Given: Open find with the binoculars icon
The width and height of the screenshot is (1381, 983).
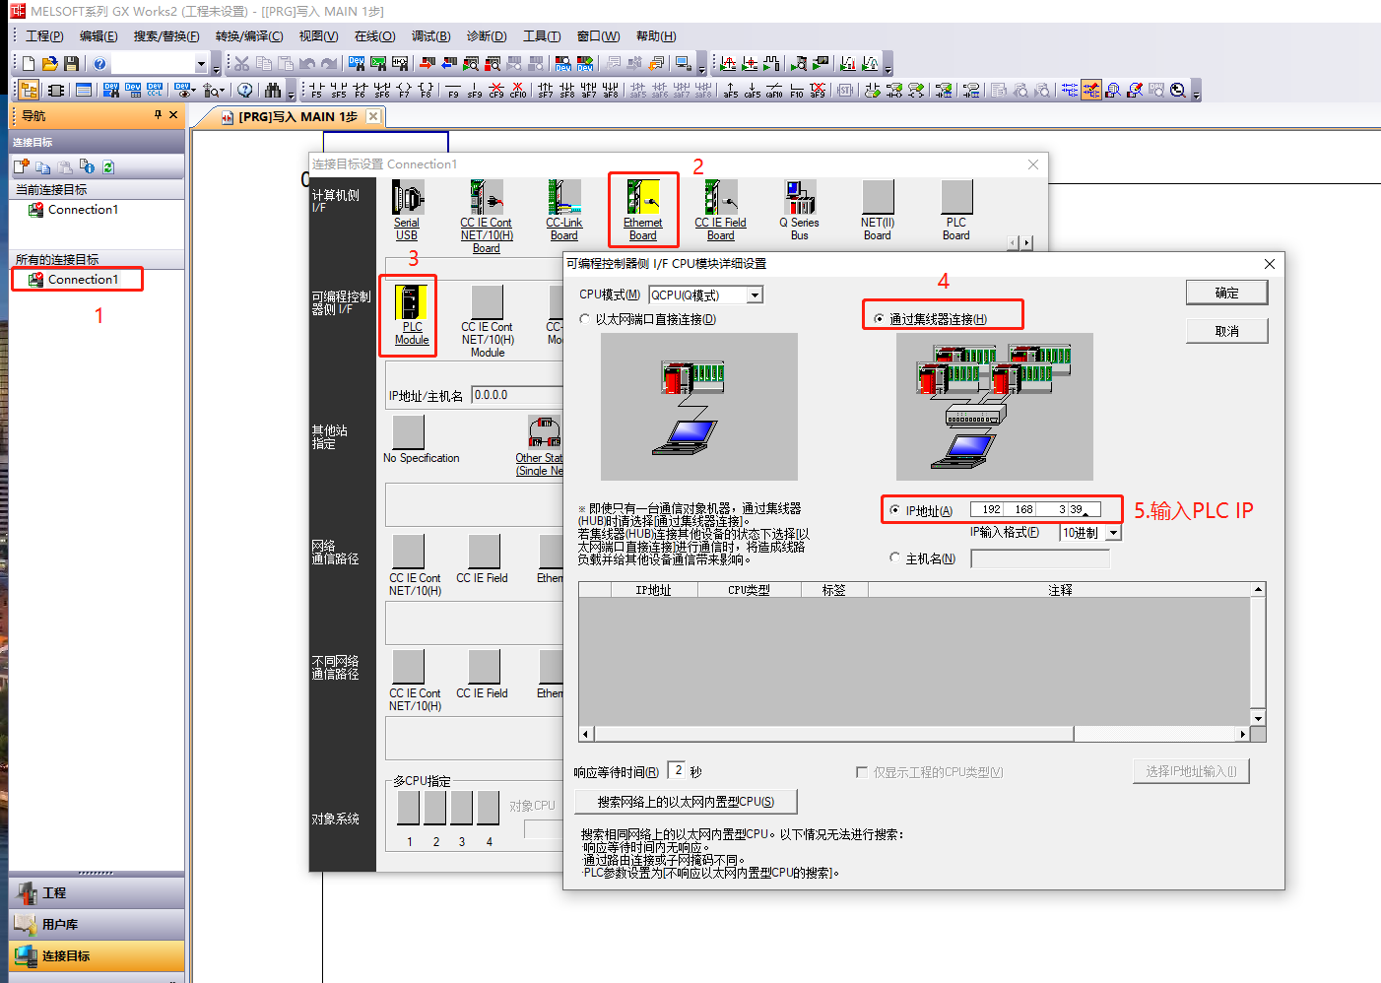Looking at the screenshot, I should pyautogui.click(x=273, y=91).
